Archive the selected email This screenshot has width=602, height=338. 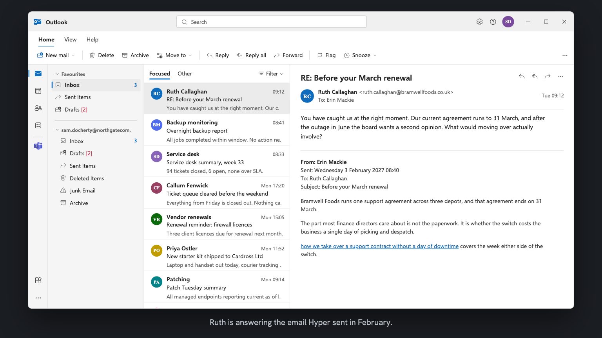tap(135, 56)
